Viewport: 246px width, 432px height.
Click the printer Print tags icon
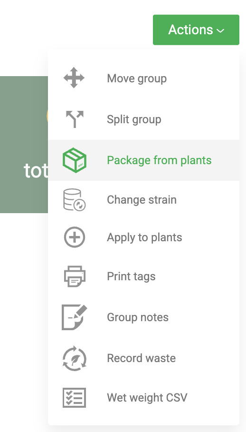(75, 276)
